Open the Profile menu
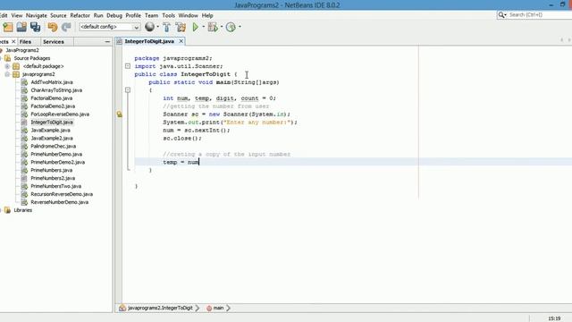Image resolution: width=572 pixels, height=322 pixels. [133, 16]
